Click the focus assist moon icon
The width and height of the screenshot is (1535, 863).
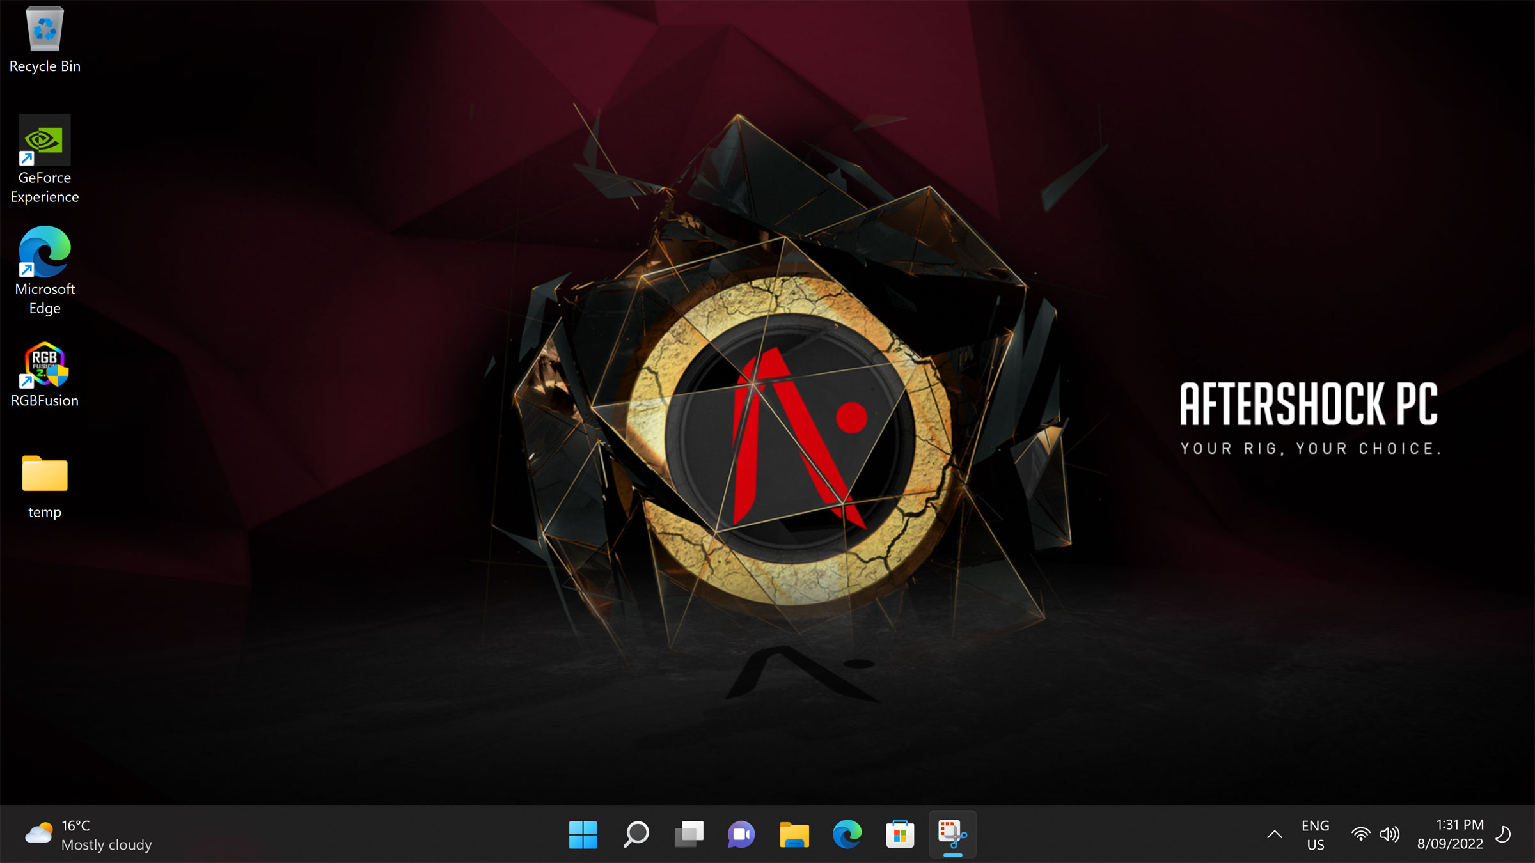(x=1504, y=834)
